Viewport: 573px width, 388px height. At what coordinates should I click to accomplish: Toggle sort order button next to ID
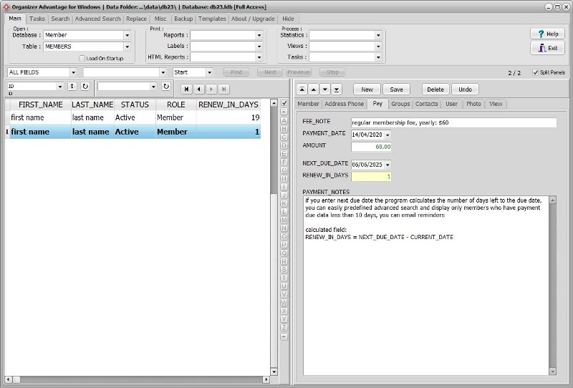click(72, 86)
